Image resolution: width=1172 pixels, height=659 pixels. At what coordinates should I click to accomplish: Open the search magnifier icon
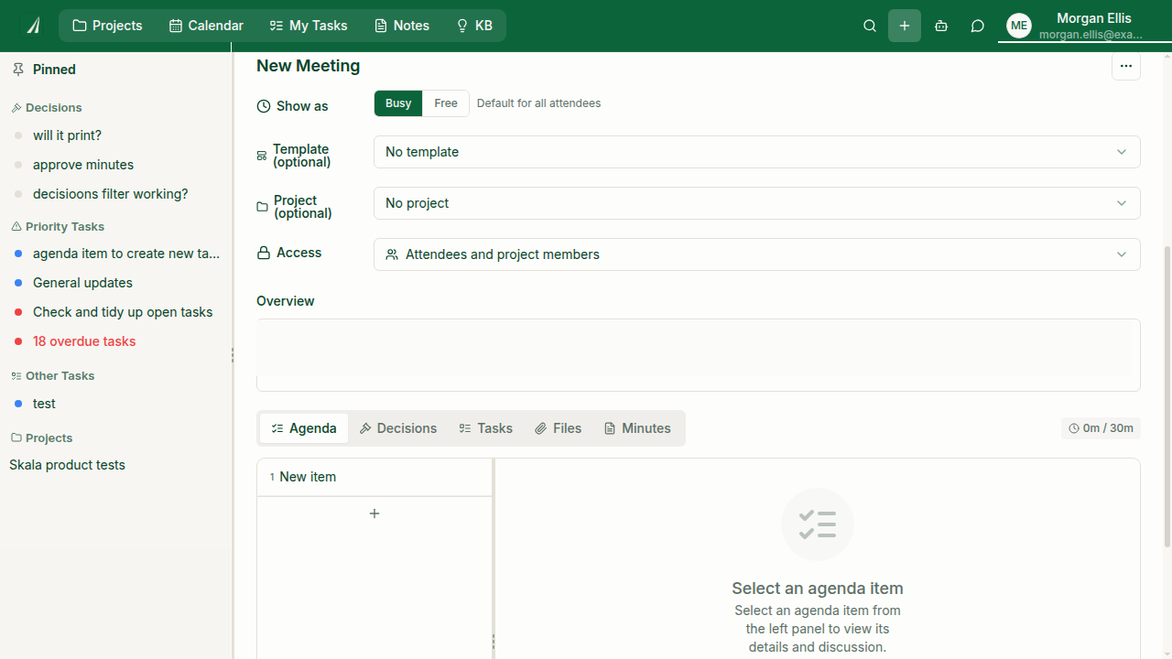coord(870,26)
